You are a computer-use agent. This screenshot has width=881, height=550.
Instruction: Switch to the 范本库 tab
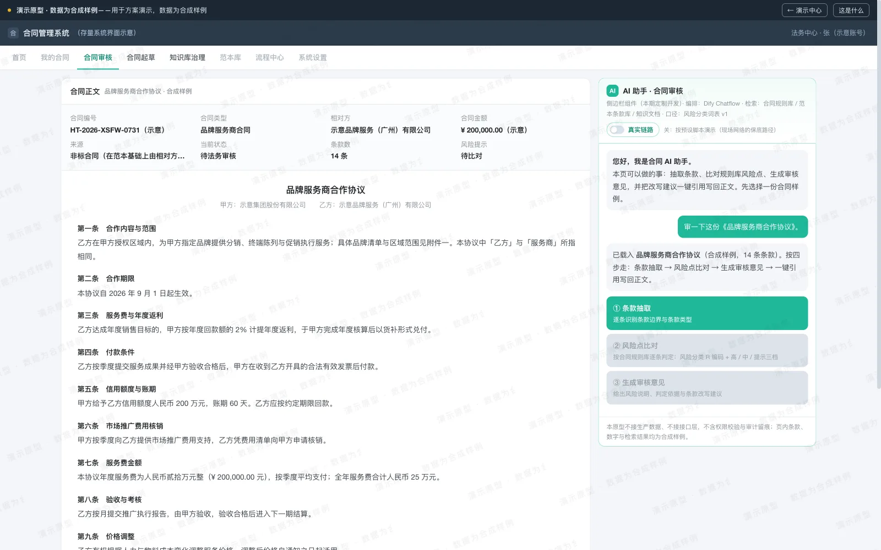tap(230, 57)
